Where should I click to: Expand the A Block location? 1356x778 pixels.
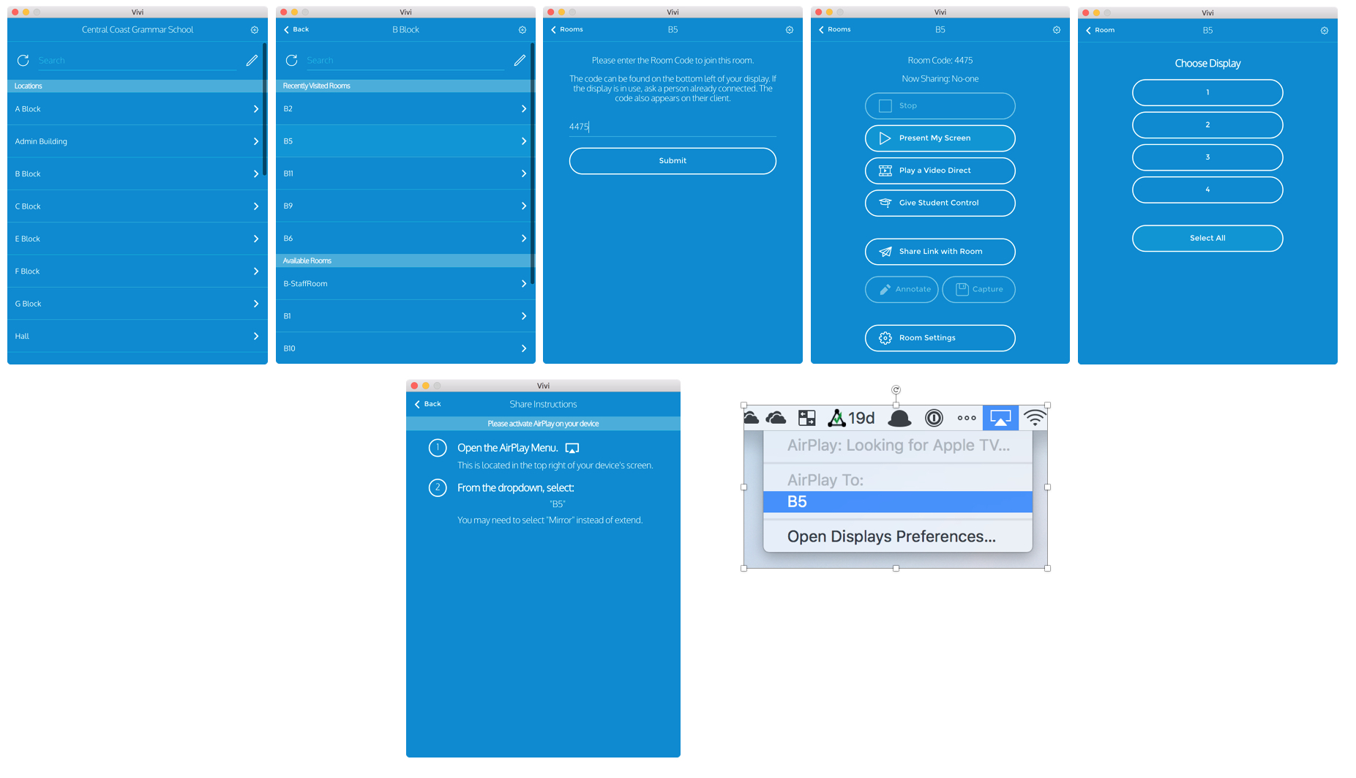point(137,109)
